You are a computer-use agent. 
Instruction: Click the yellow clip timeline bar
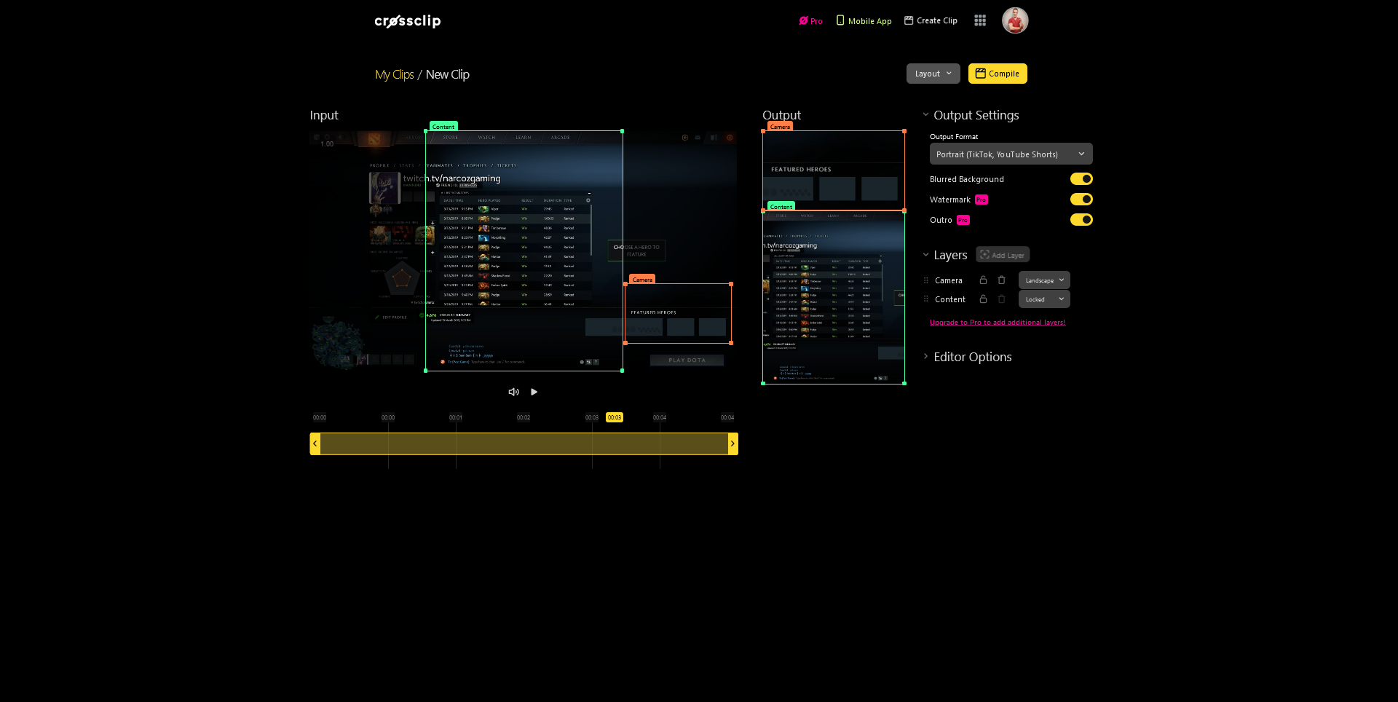tap(524, 443)
